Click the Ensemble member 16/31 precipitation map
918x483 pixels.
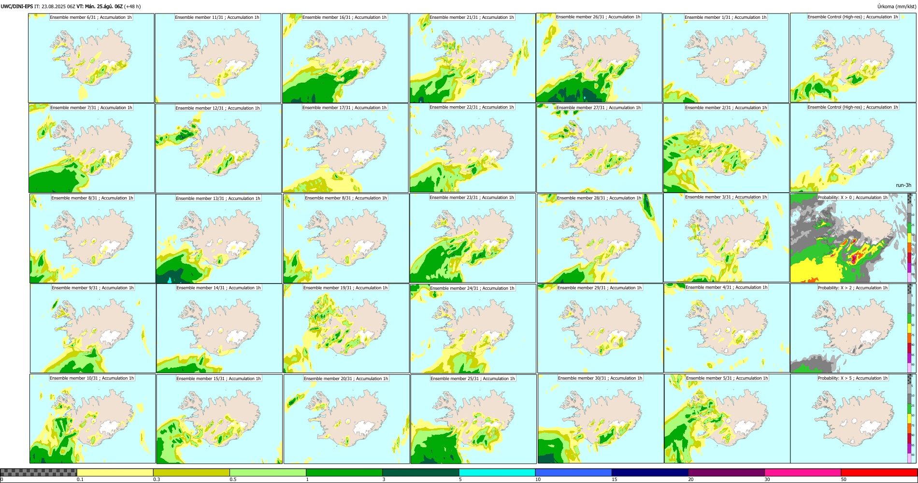click(x=345, y=58)
